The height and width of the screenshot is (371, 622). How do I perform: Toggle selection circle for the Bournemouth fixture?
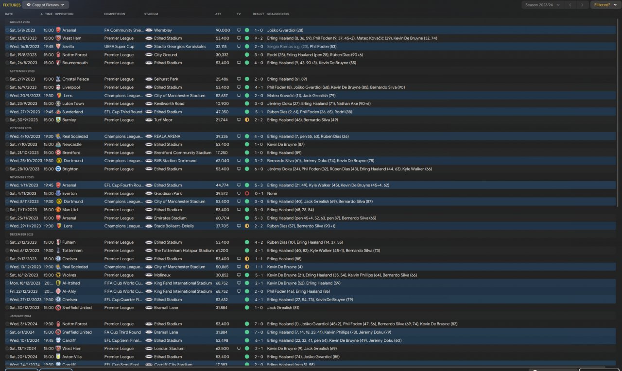coord(7,63)
